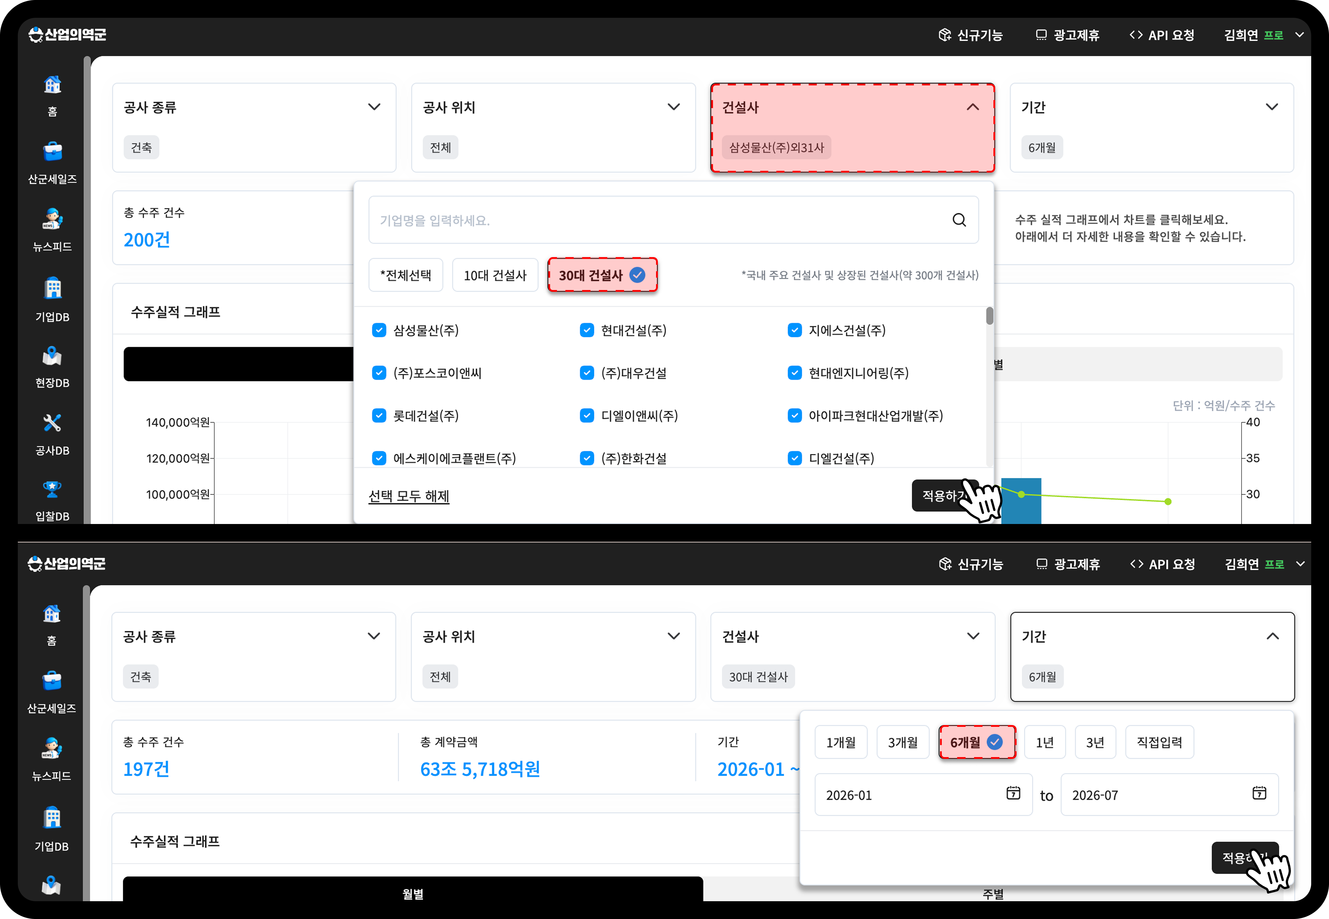
Task: Uncheck 아이파크현대산업개발(주) checkbox
Action: pyautogui.click(x=795, y=415)
